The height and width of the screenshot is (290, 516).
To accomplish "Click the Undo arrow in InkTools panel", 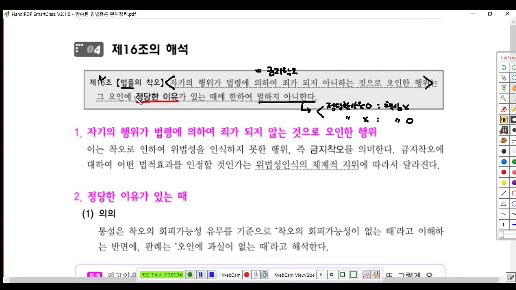I will (504, 67).
